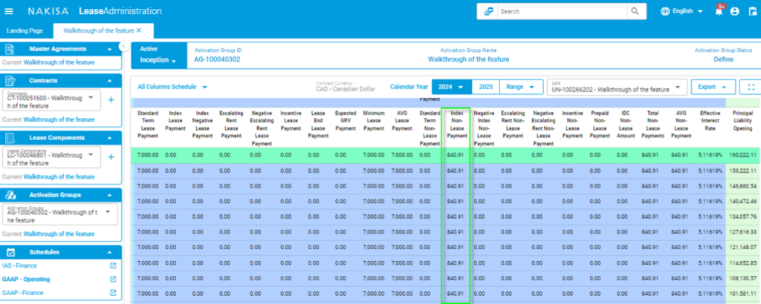Screen dimensions: 761x304
Task: Open the Unit selection combo box
Action: pos(615,87)
